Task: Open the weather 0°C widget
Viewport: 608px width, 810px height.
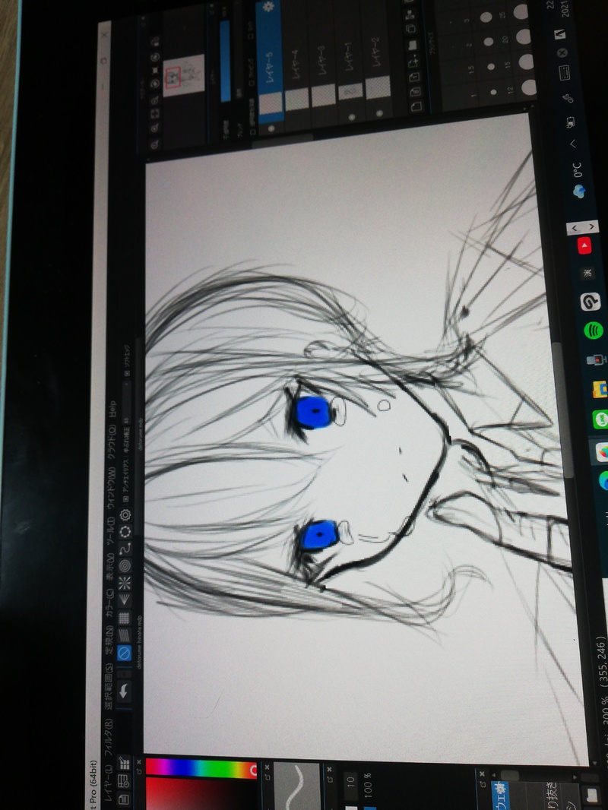Action: pos(578,182)
